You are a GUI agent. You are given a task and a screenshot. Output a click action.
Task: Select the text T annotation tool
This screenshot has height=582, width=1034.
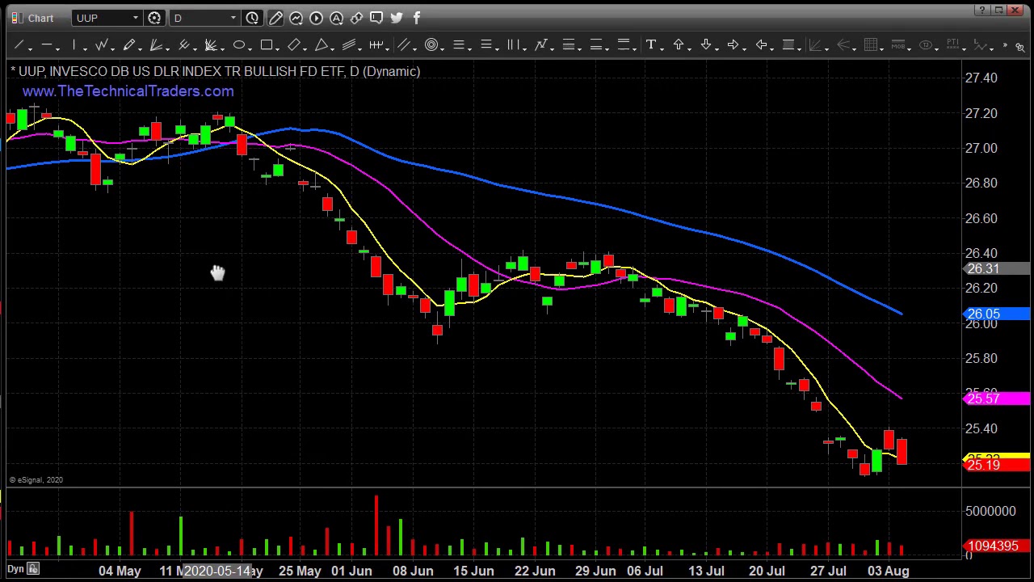(651, 45)
